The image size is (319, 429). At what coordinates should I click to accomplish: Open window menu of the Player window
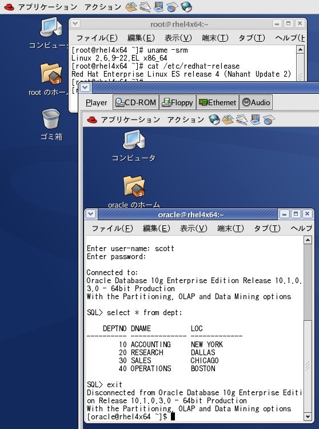(x=85, y=88)
